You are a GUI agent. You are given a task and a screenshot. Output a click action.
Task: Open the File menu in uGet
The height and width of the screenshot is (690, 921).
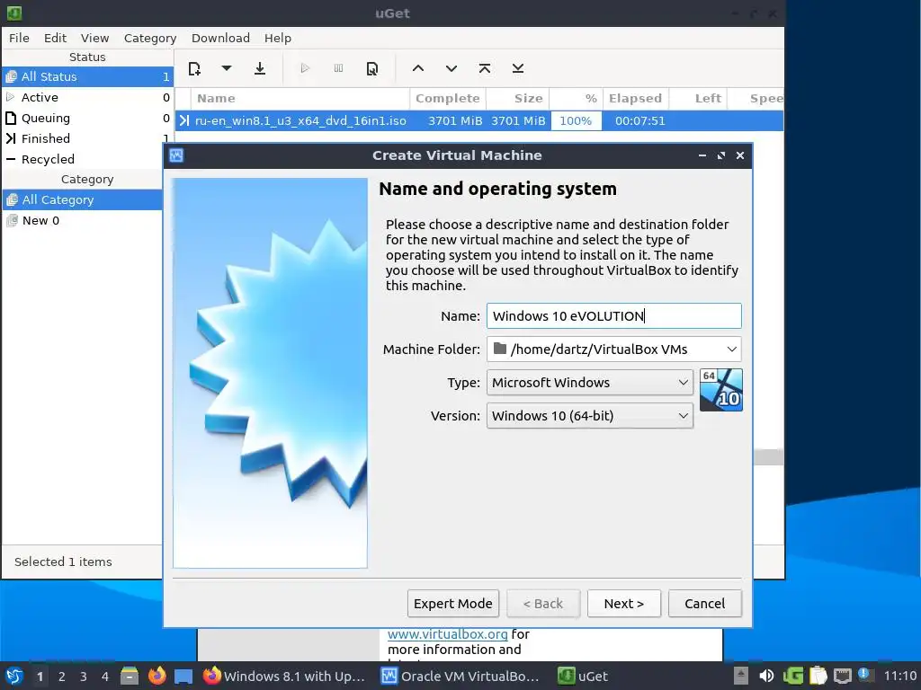pyautogui.click(x=19, y=38)
